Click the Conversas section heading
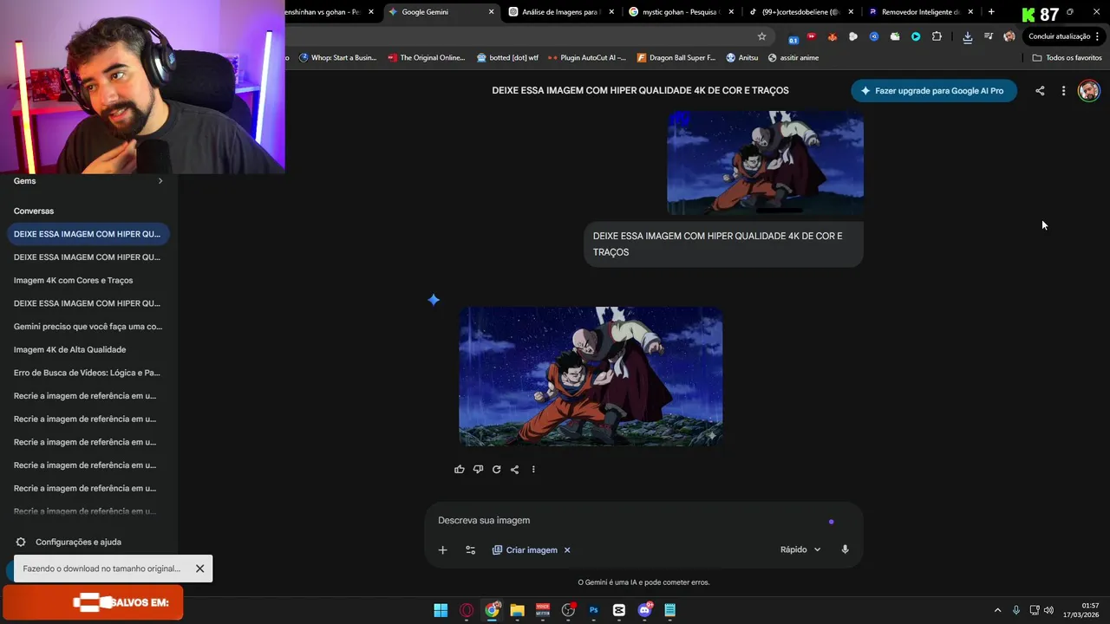The image size is (1110, 624). (x=34, y=211)
